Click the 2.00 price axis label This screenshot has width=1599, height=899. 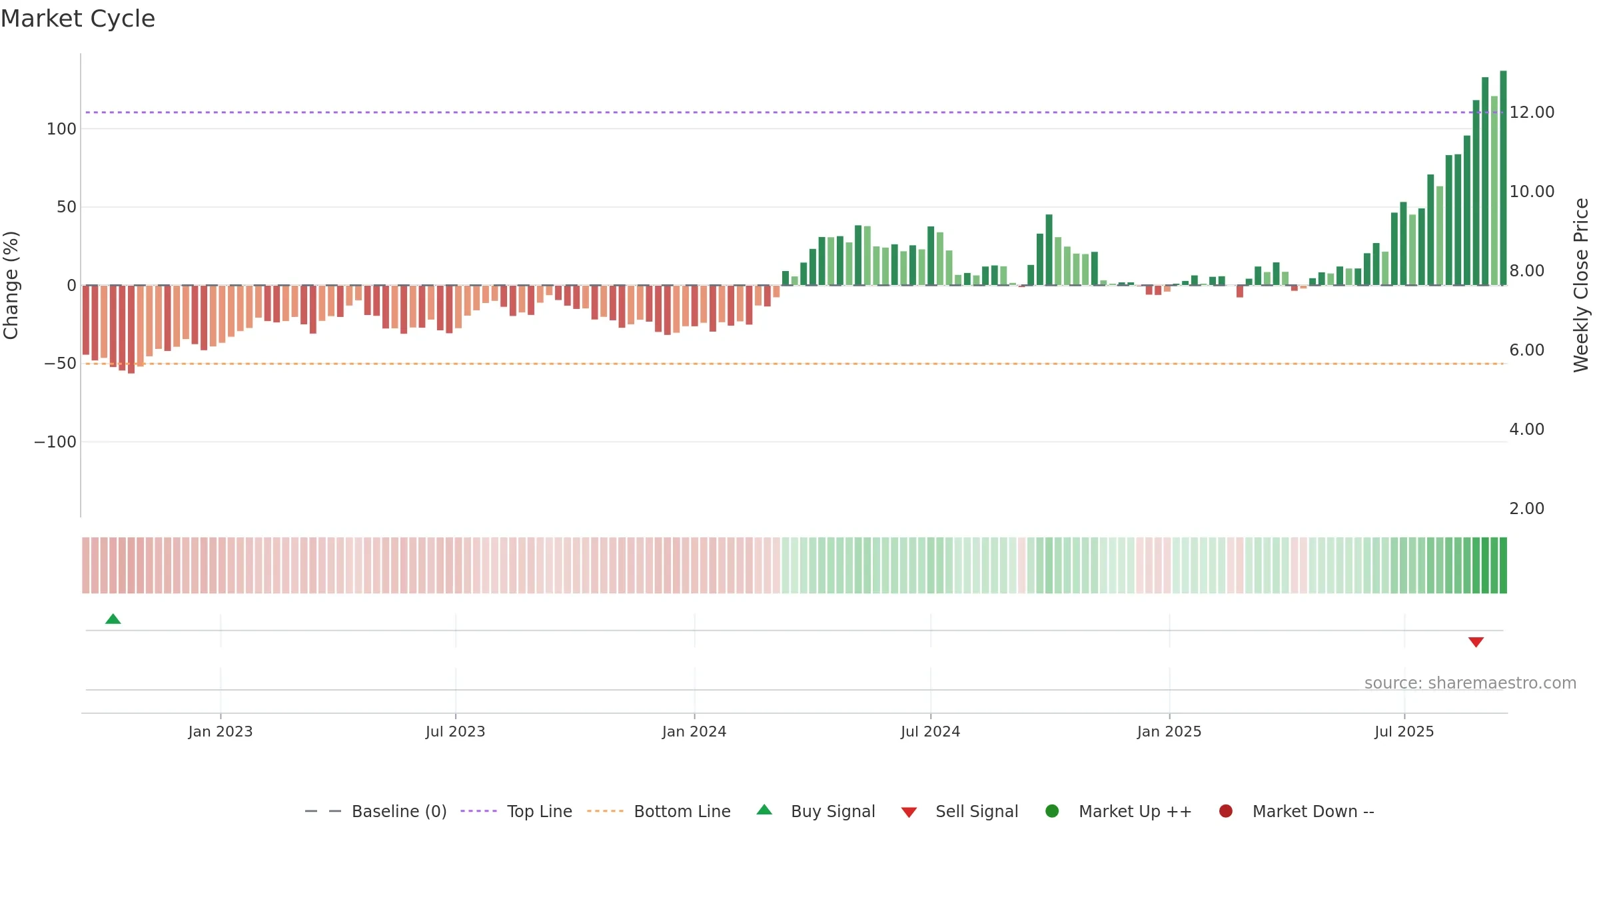(1526, 509)
